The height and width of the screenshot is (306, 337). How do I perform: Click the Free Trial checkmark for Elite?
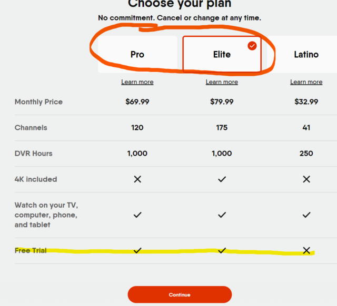point(222,250)
